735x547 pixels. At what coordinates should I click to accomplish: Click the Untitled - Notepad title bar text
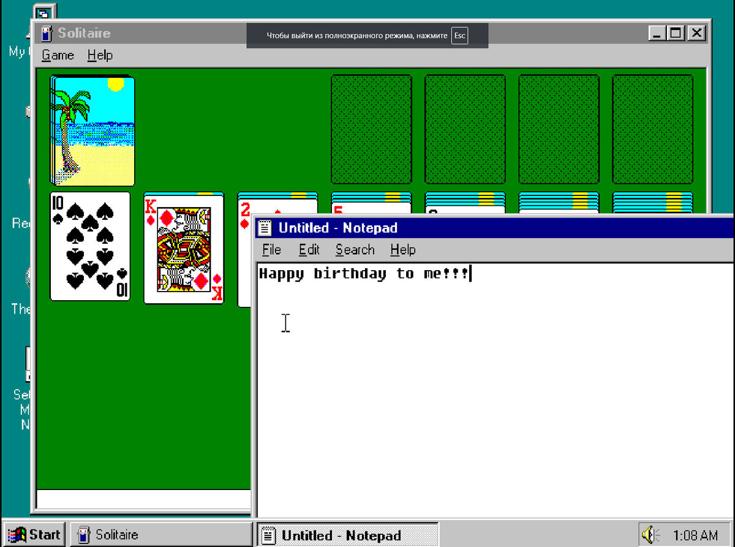(338, 228)
